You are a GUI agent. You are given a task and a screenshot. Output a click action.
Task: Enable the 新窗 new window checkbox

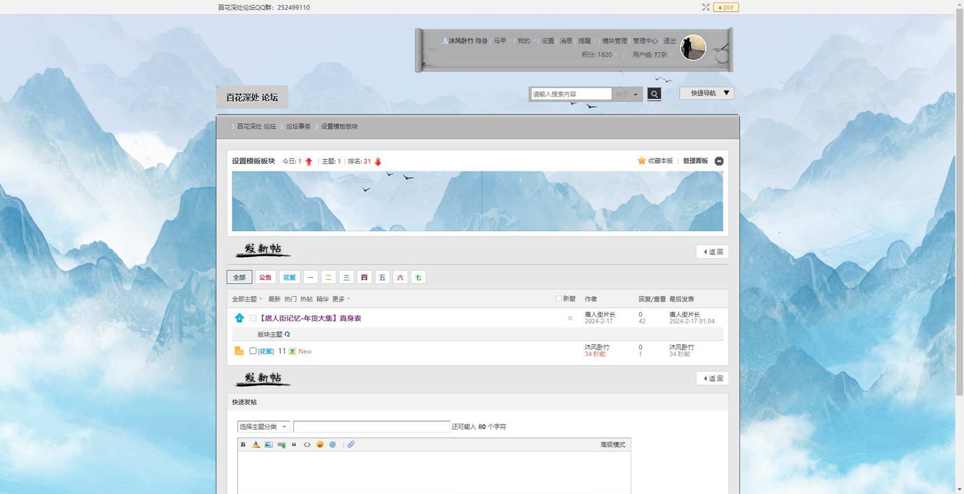click(558, 298)
